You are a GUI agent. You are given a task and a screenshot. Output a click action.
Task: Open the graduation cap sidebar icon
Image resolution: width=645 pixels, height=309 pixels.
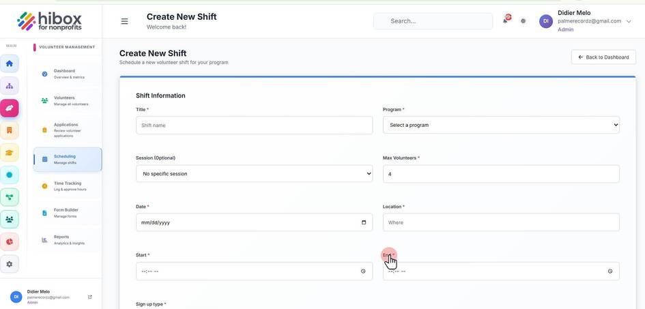coord(10,153)
